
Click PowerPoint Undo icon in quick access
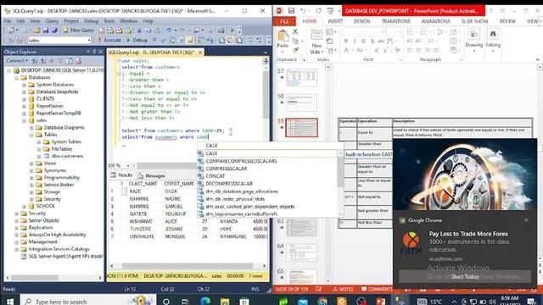pyautogui.click(x=303, y=11)
